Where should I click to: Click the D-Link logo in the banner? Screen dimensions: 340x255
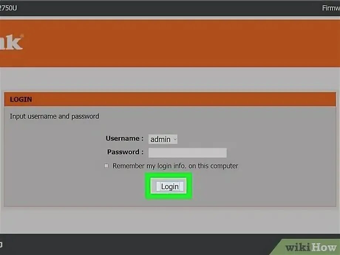point(11,42)
